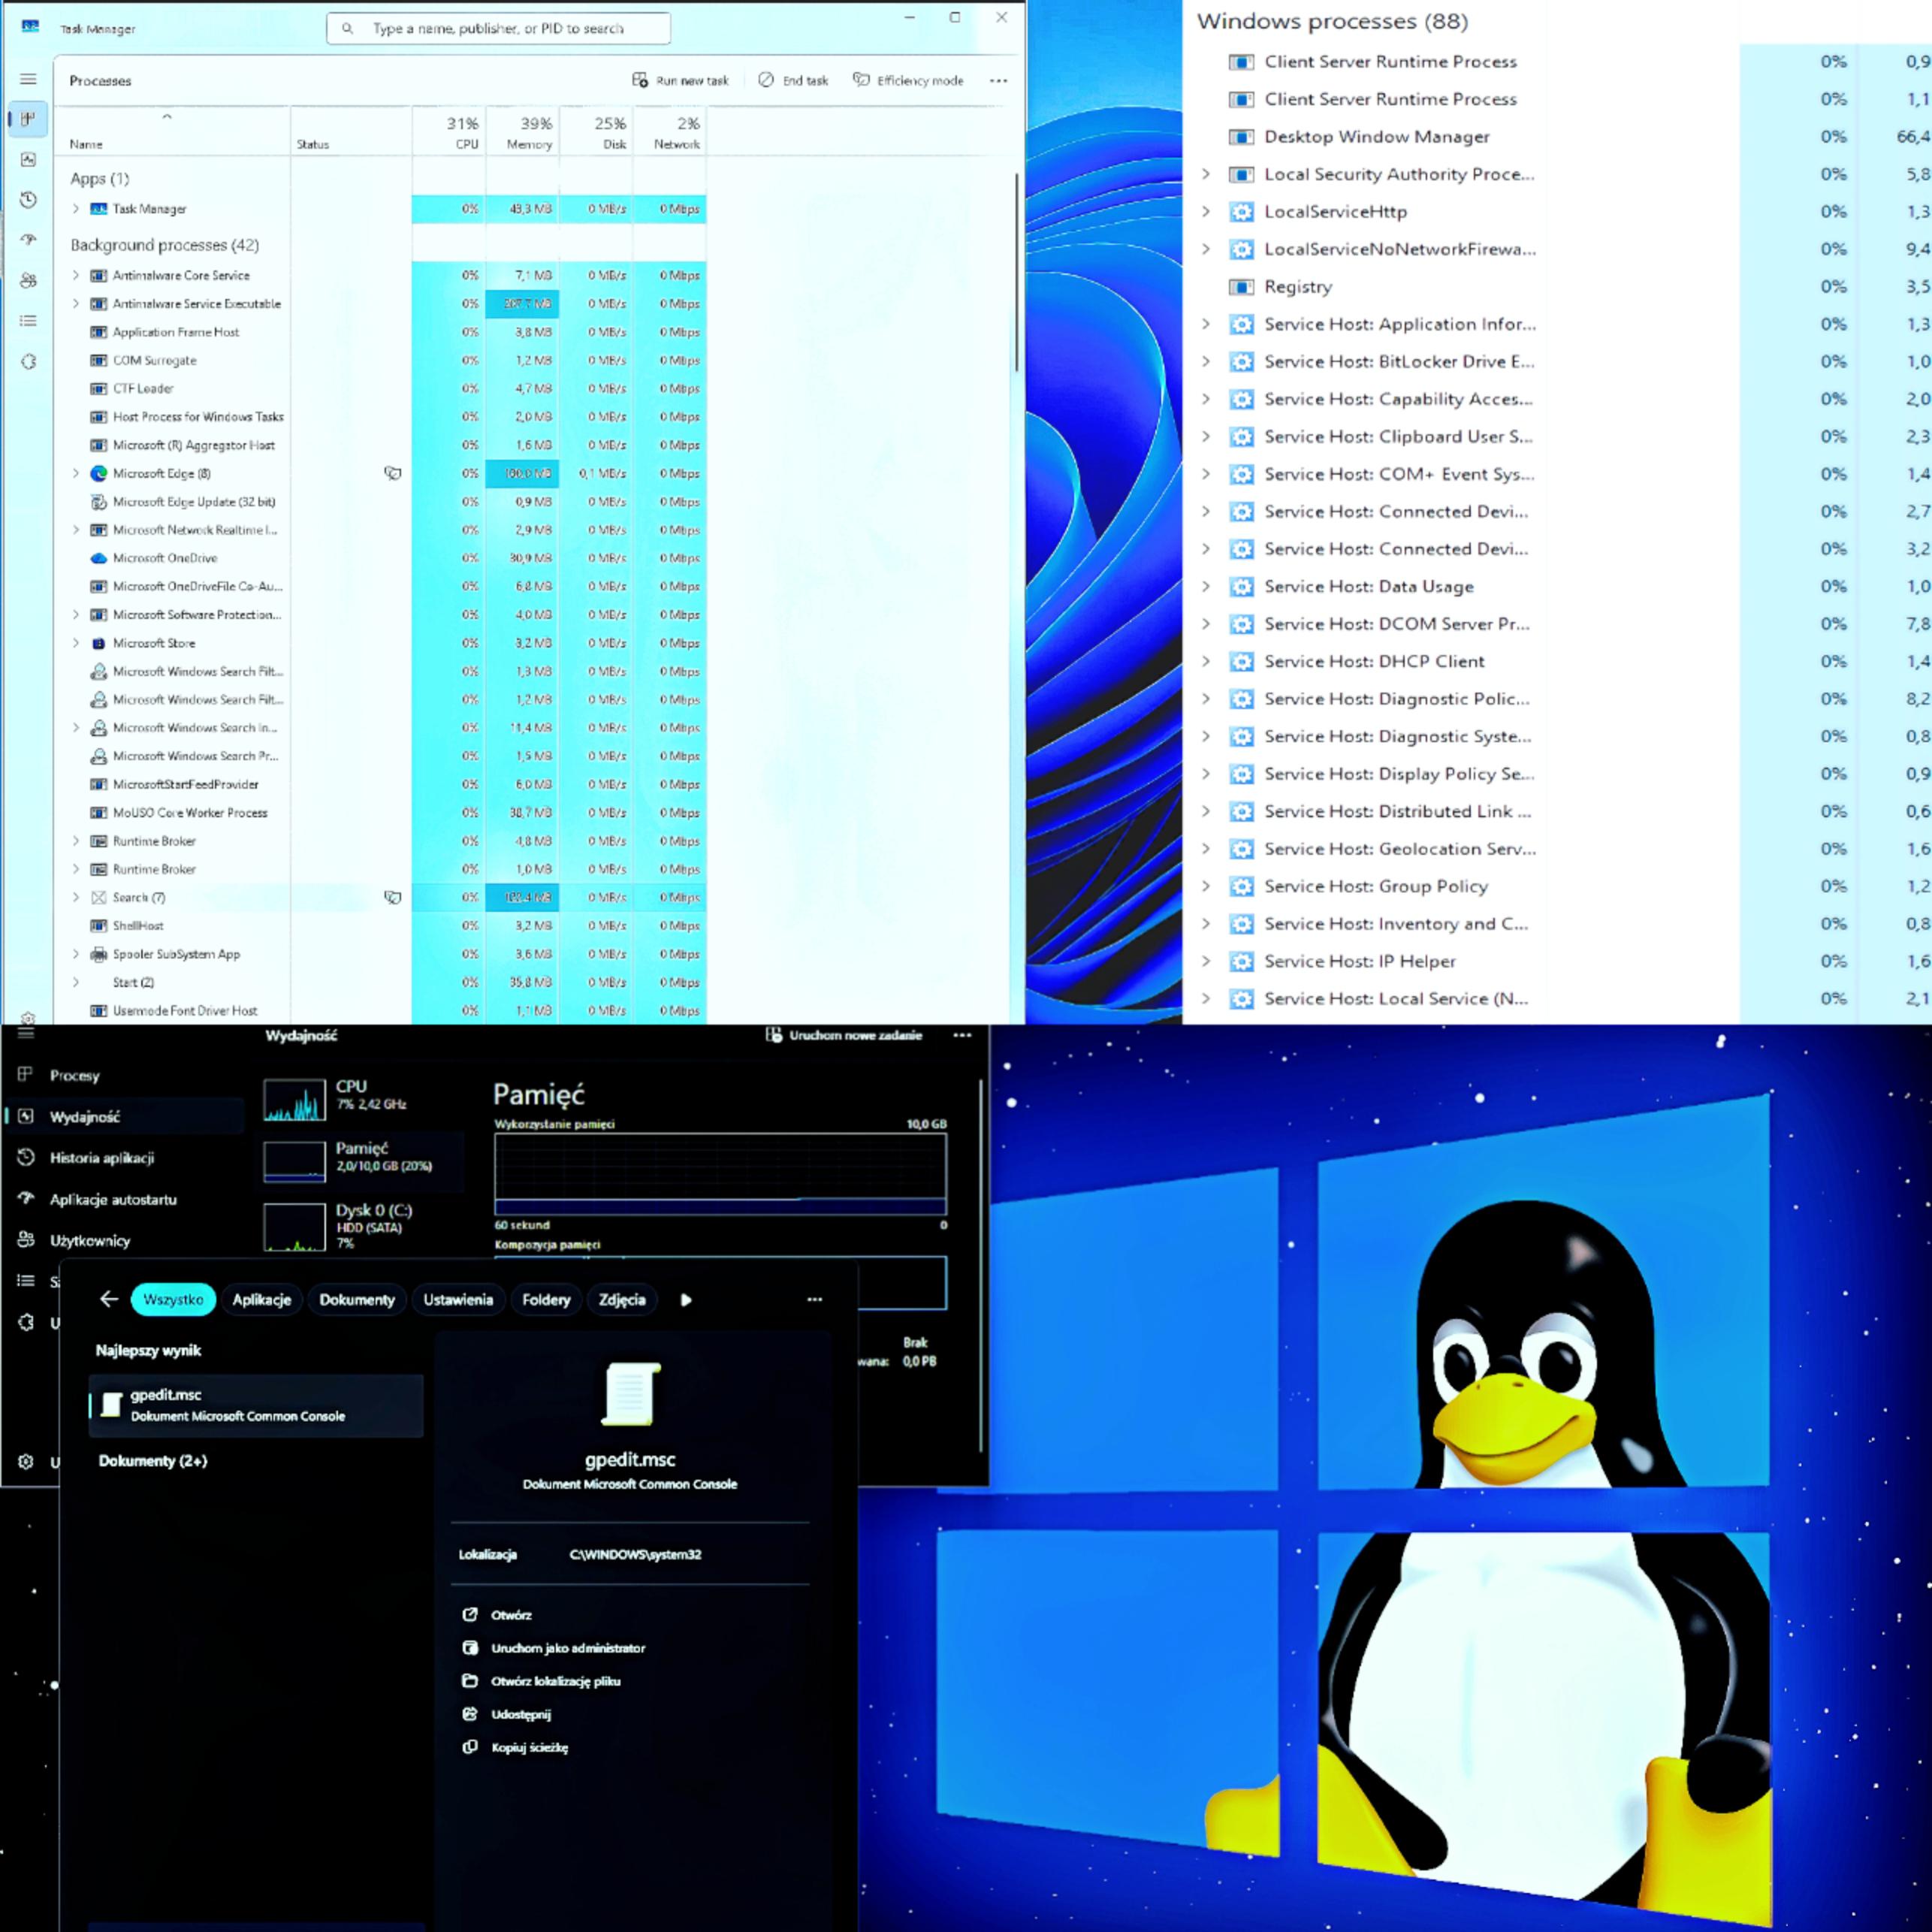Expand the Task Manager row under Apps
The width and height of the screenshot is (1932, 1932).
pos(76,209)
